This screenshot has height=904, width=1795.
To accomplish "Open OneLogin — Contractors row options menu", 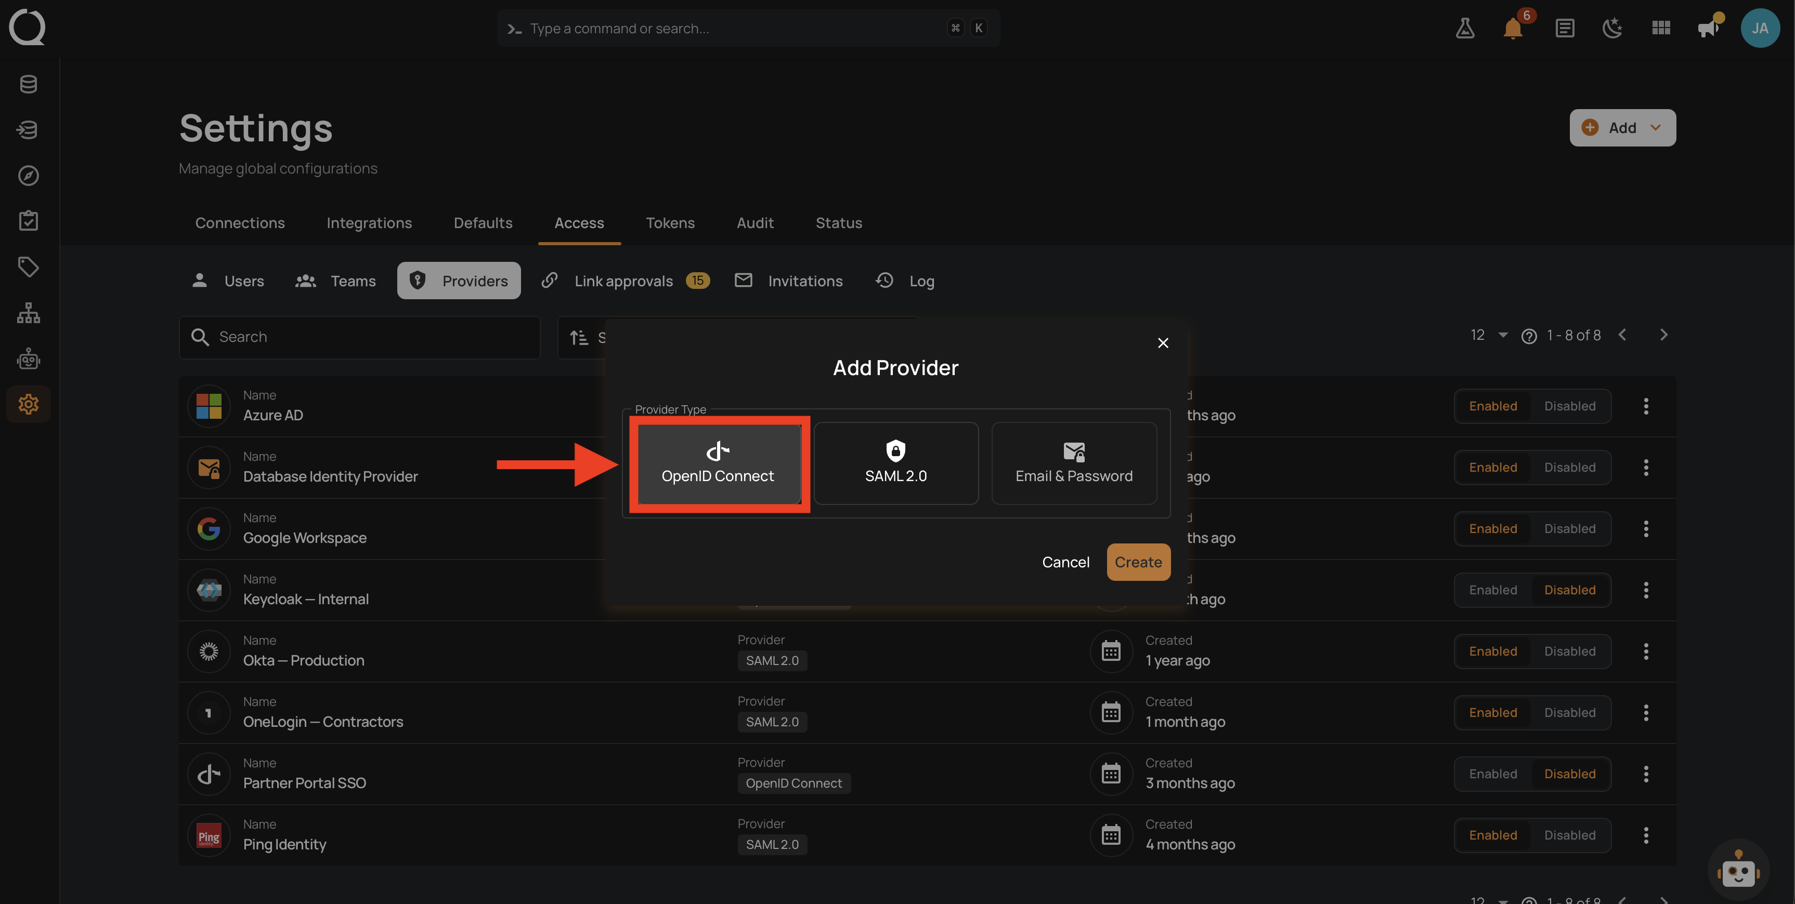I will pos(1646,712).
